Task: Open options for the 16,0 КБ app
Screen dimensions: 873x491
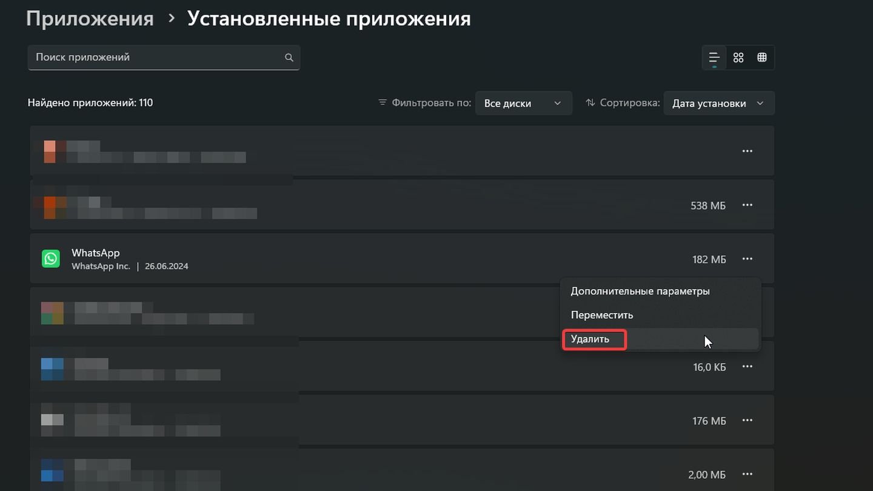Action: pos(748,366)
